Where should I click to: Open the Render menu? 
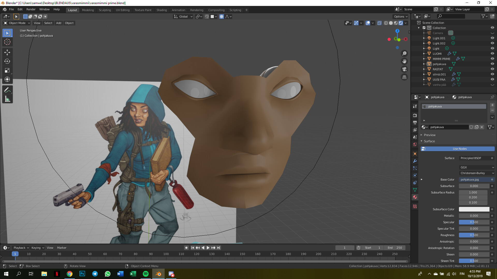[x=31, y=9]
